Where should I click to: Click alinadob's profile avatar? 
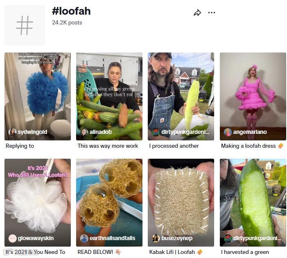point(84,132)
